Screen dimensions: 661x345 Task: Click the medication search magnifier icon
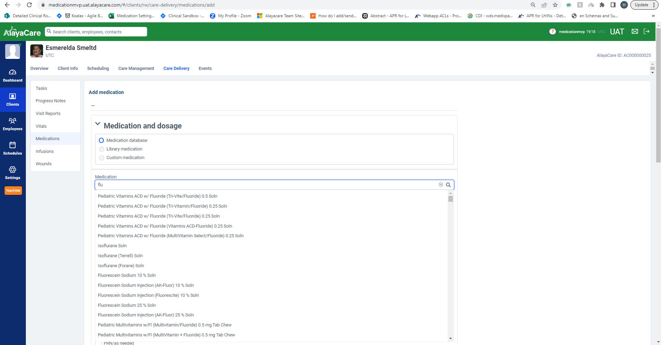click(448, 185)
